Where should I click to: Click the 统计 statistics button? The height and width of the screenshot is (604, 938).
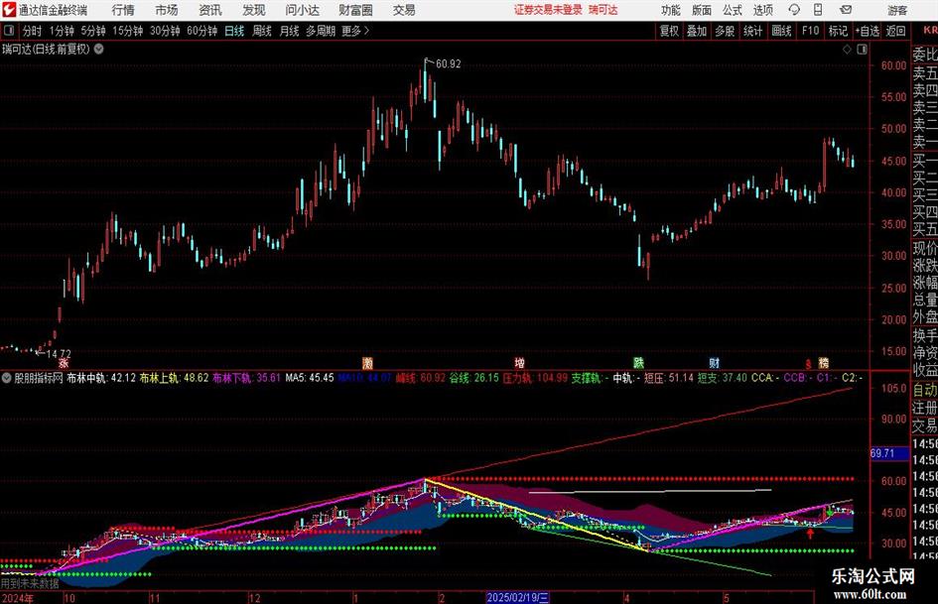pyautogui.click(x=752, y=31)
